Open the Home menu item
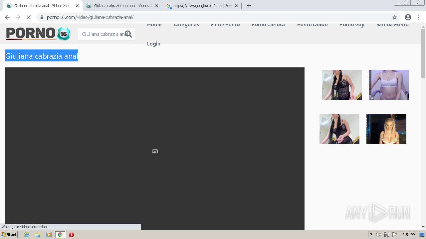The width and height of the screenshot is (426, 239). [154, 25]
